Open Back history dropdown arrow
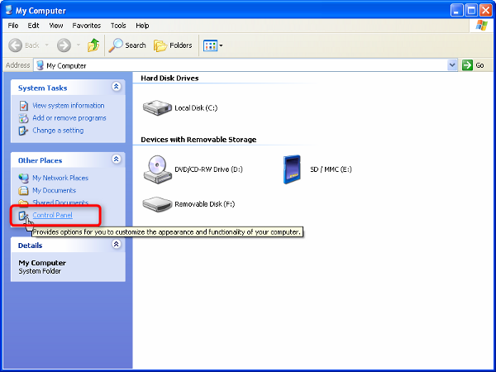The image size is (496, 372). pos(47,45)
